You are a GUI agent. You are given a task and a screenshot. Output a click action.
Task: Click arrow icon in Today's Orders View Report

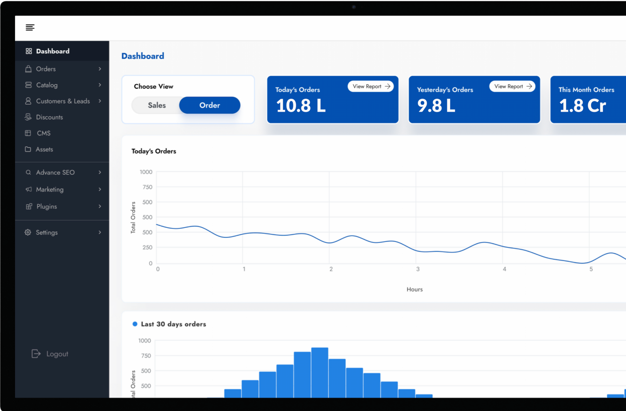click(388, 86)
